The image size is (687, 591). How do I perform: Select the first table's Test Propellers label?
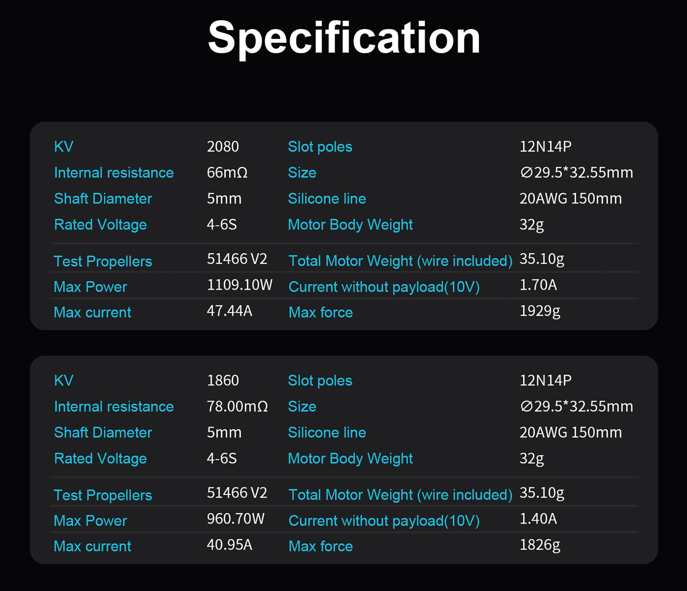(x=103, y=262)
